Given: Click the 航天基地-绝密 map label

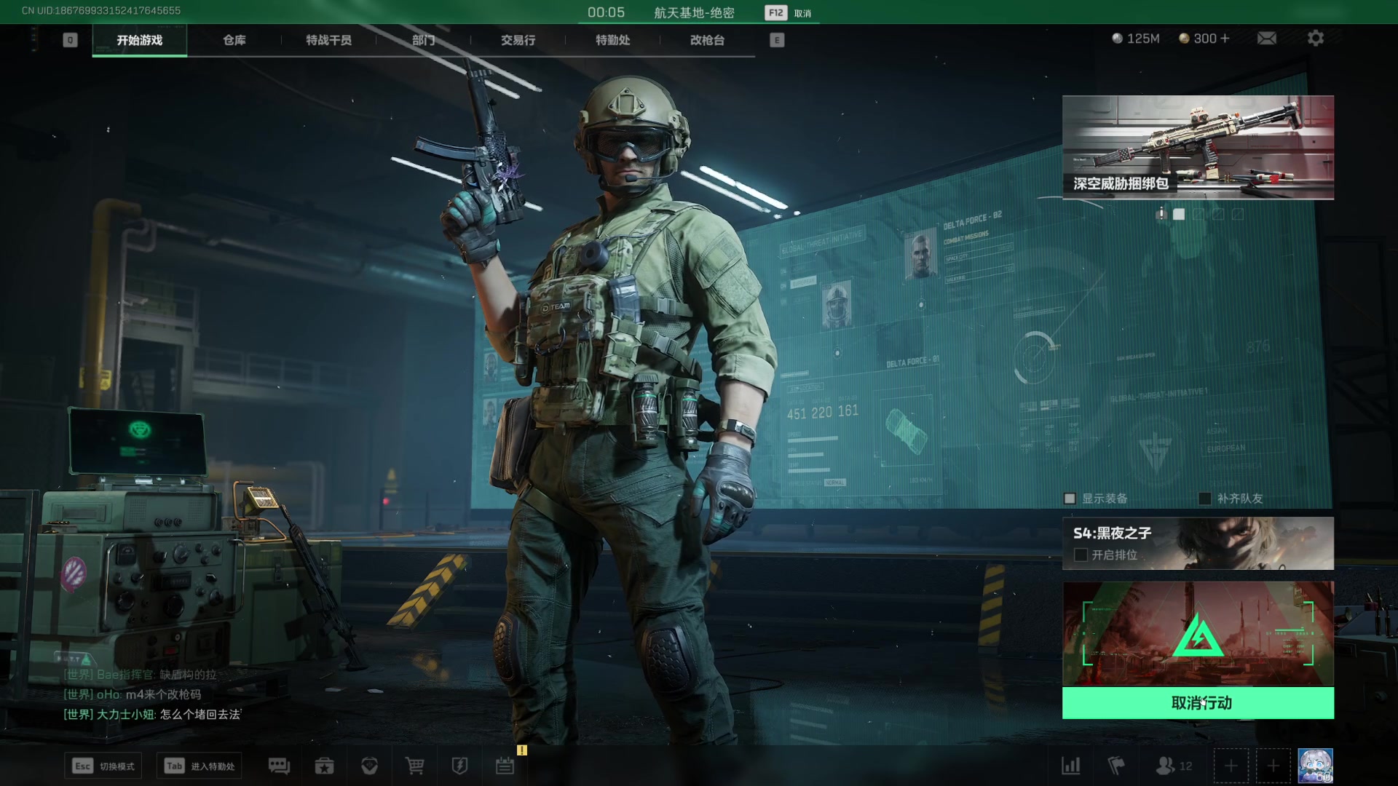Looking at the screenshot, I should tap(694, 12).
